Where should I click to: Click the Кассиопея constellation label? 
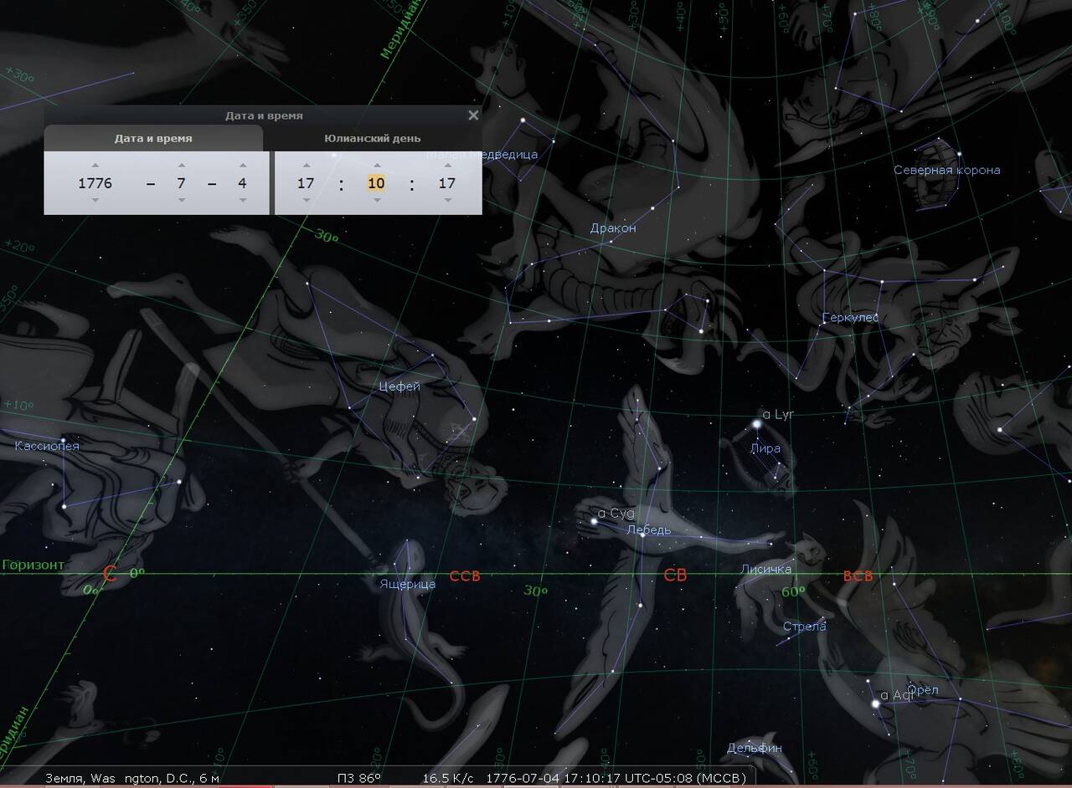point(47,446)
